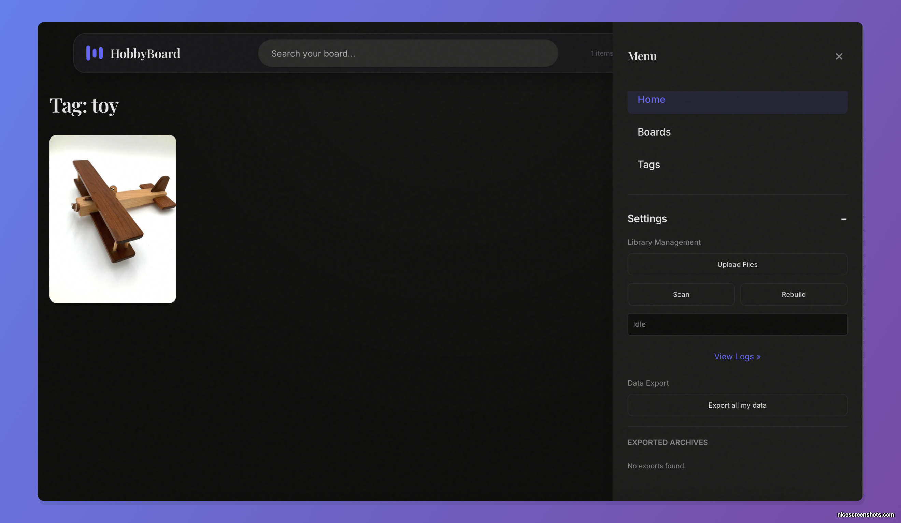This screenshot has height=523, width=901.
Task: Click the Settings section heading
Action: pos(647,218)
